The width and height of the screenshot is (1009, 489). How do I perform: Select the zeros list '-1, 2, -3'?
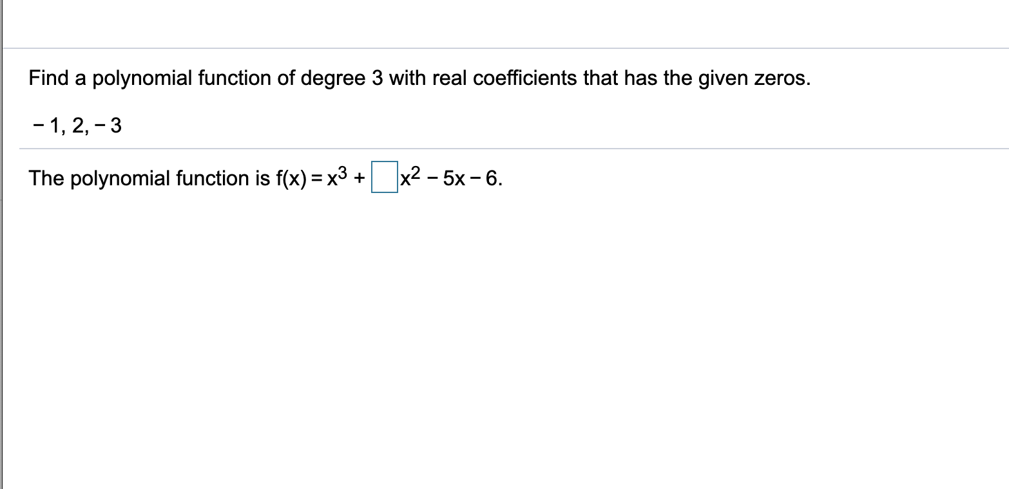(x=76, y=125)
